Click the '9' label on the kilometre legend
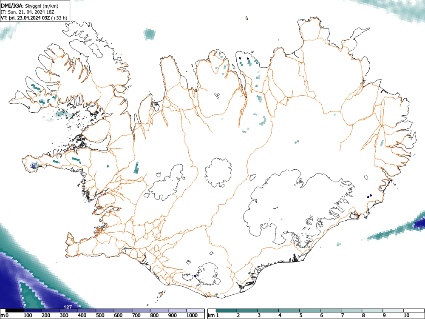 [384, 316]
